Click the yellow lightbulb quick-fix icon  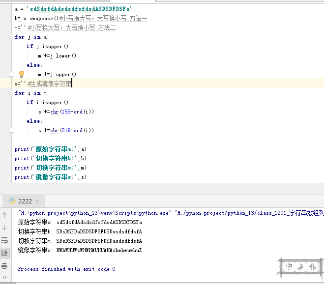click(21, 74)
